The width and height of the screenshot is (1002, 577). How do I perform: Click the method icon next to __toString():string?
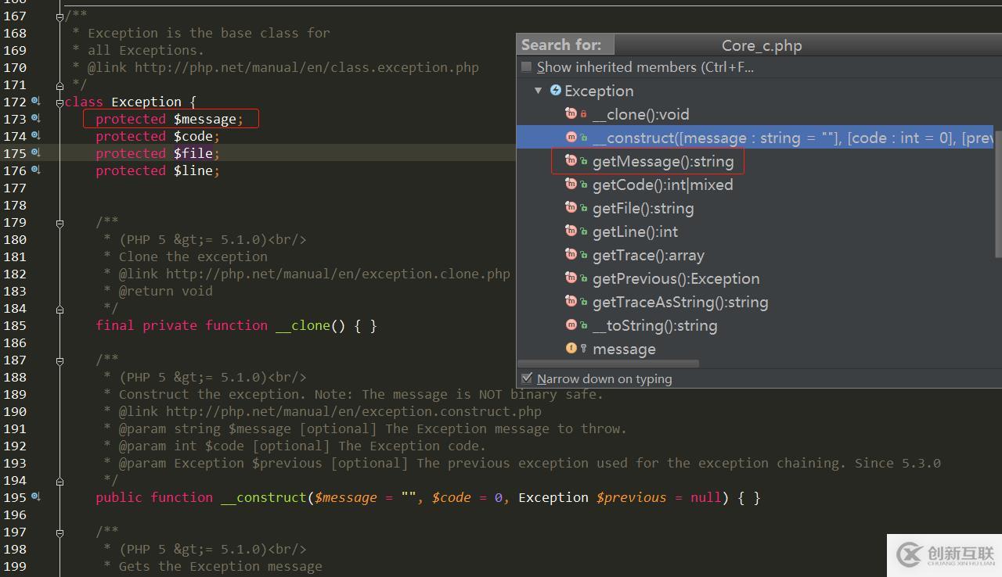(571, 324)
